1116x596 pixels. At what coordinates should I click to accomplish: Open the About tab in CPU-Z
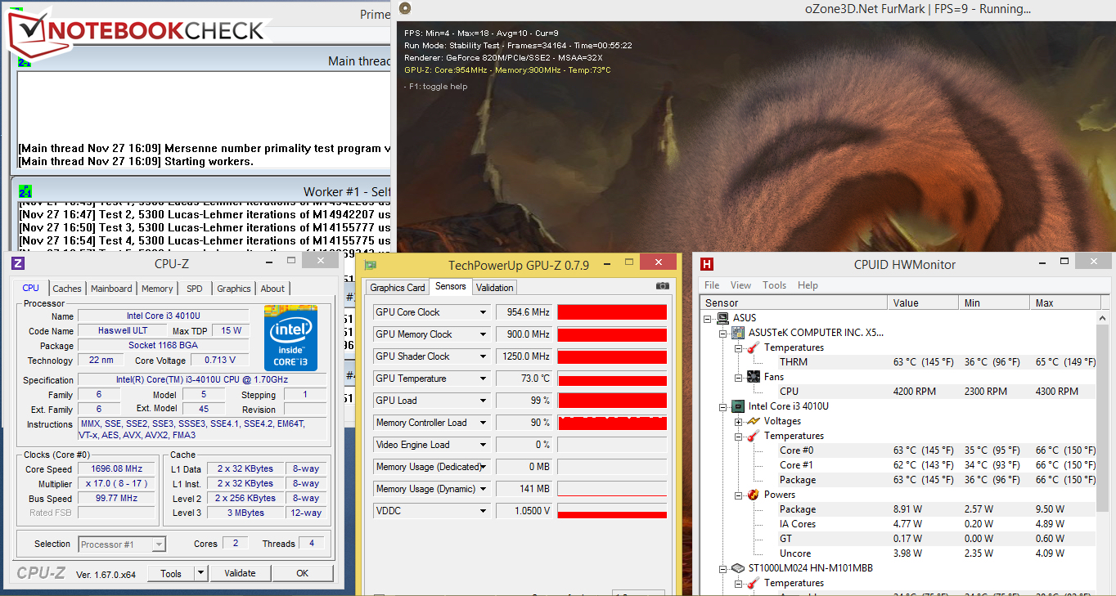[x=272, y=289]
